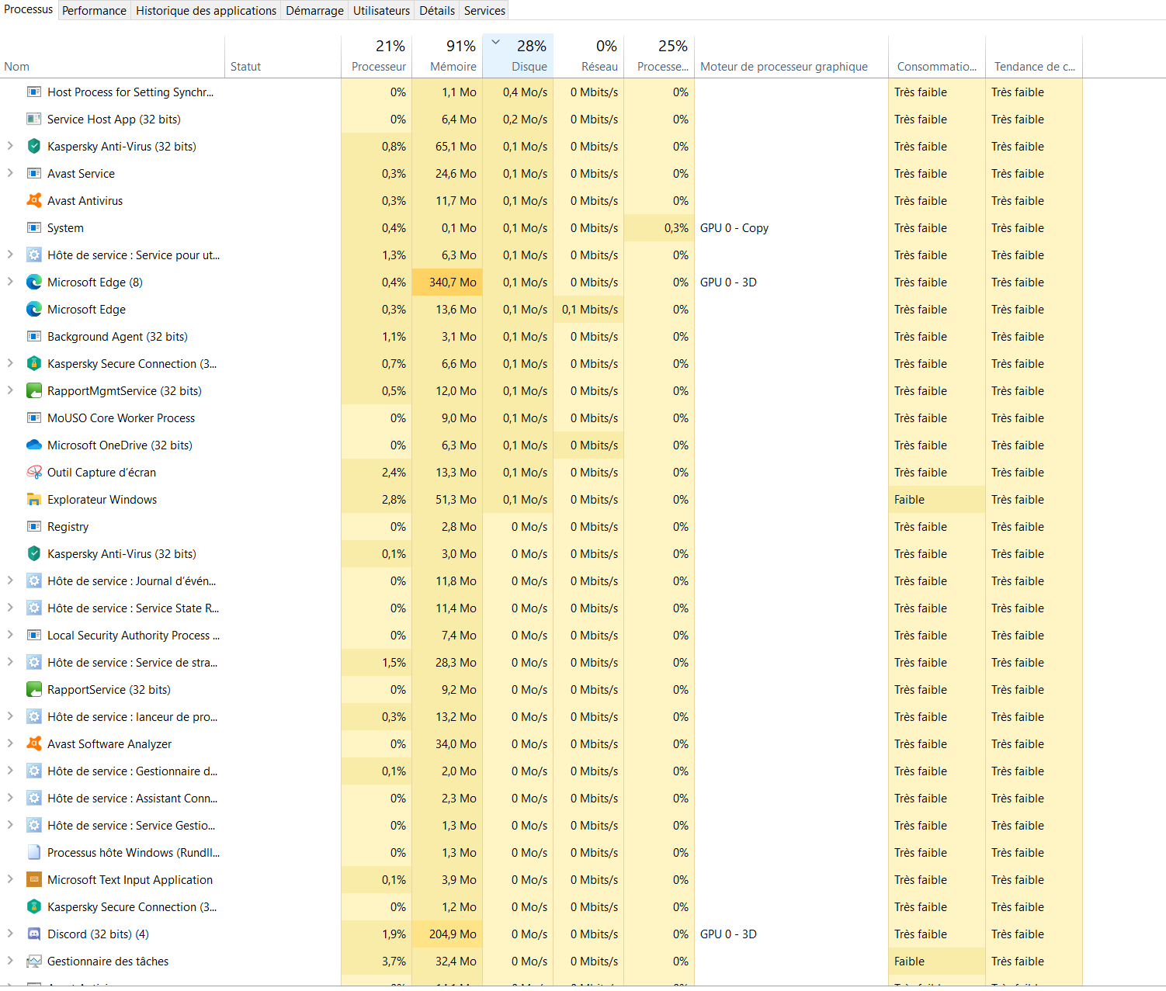Click the RapportMgmtService green icon

pos(34,390)
